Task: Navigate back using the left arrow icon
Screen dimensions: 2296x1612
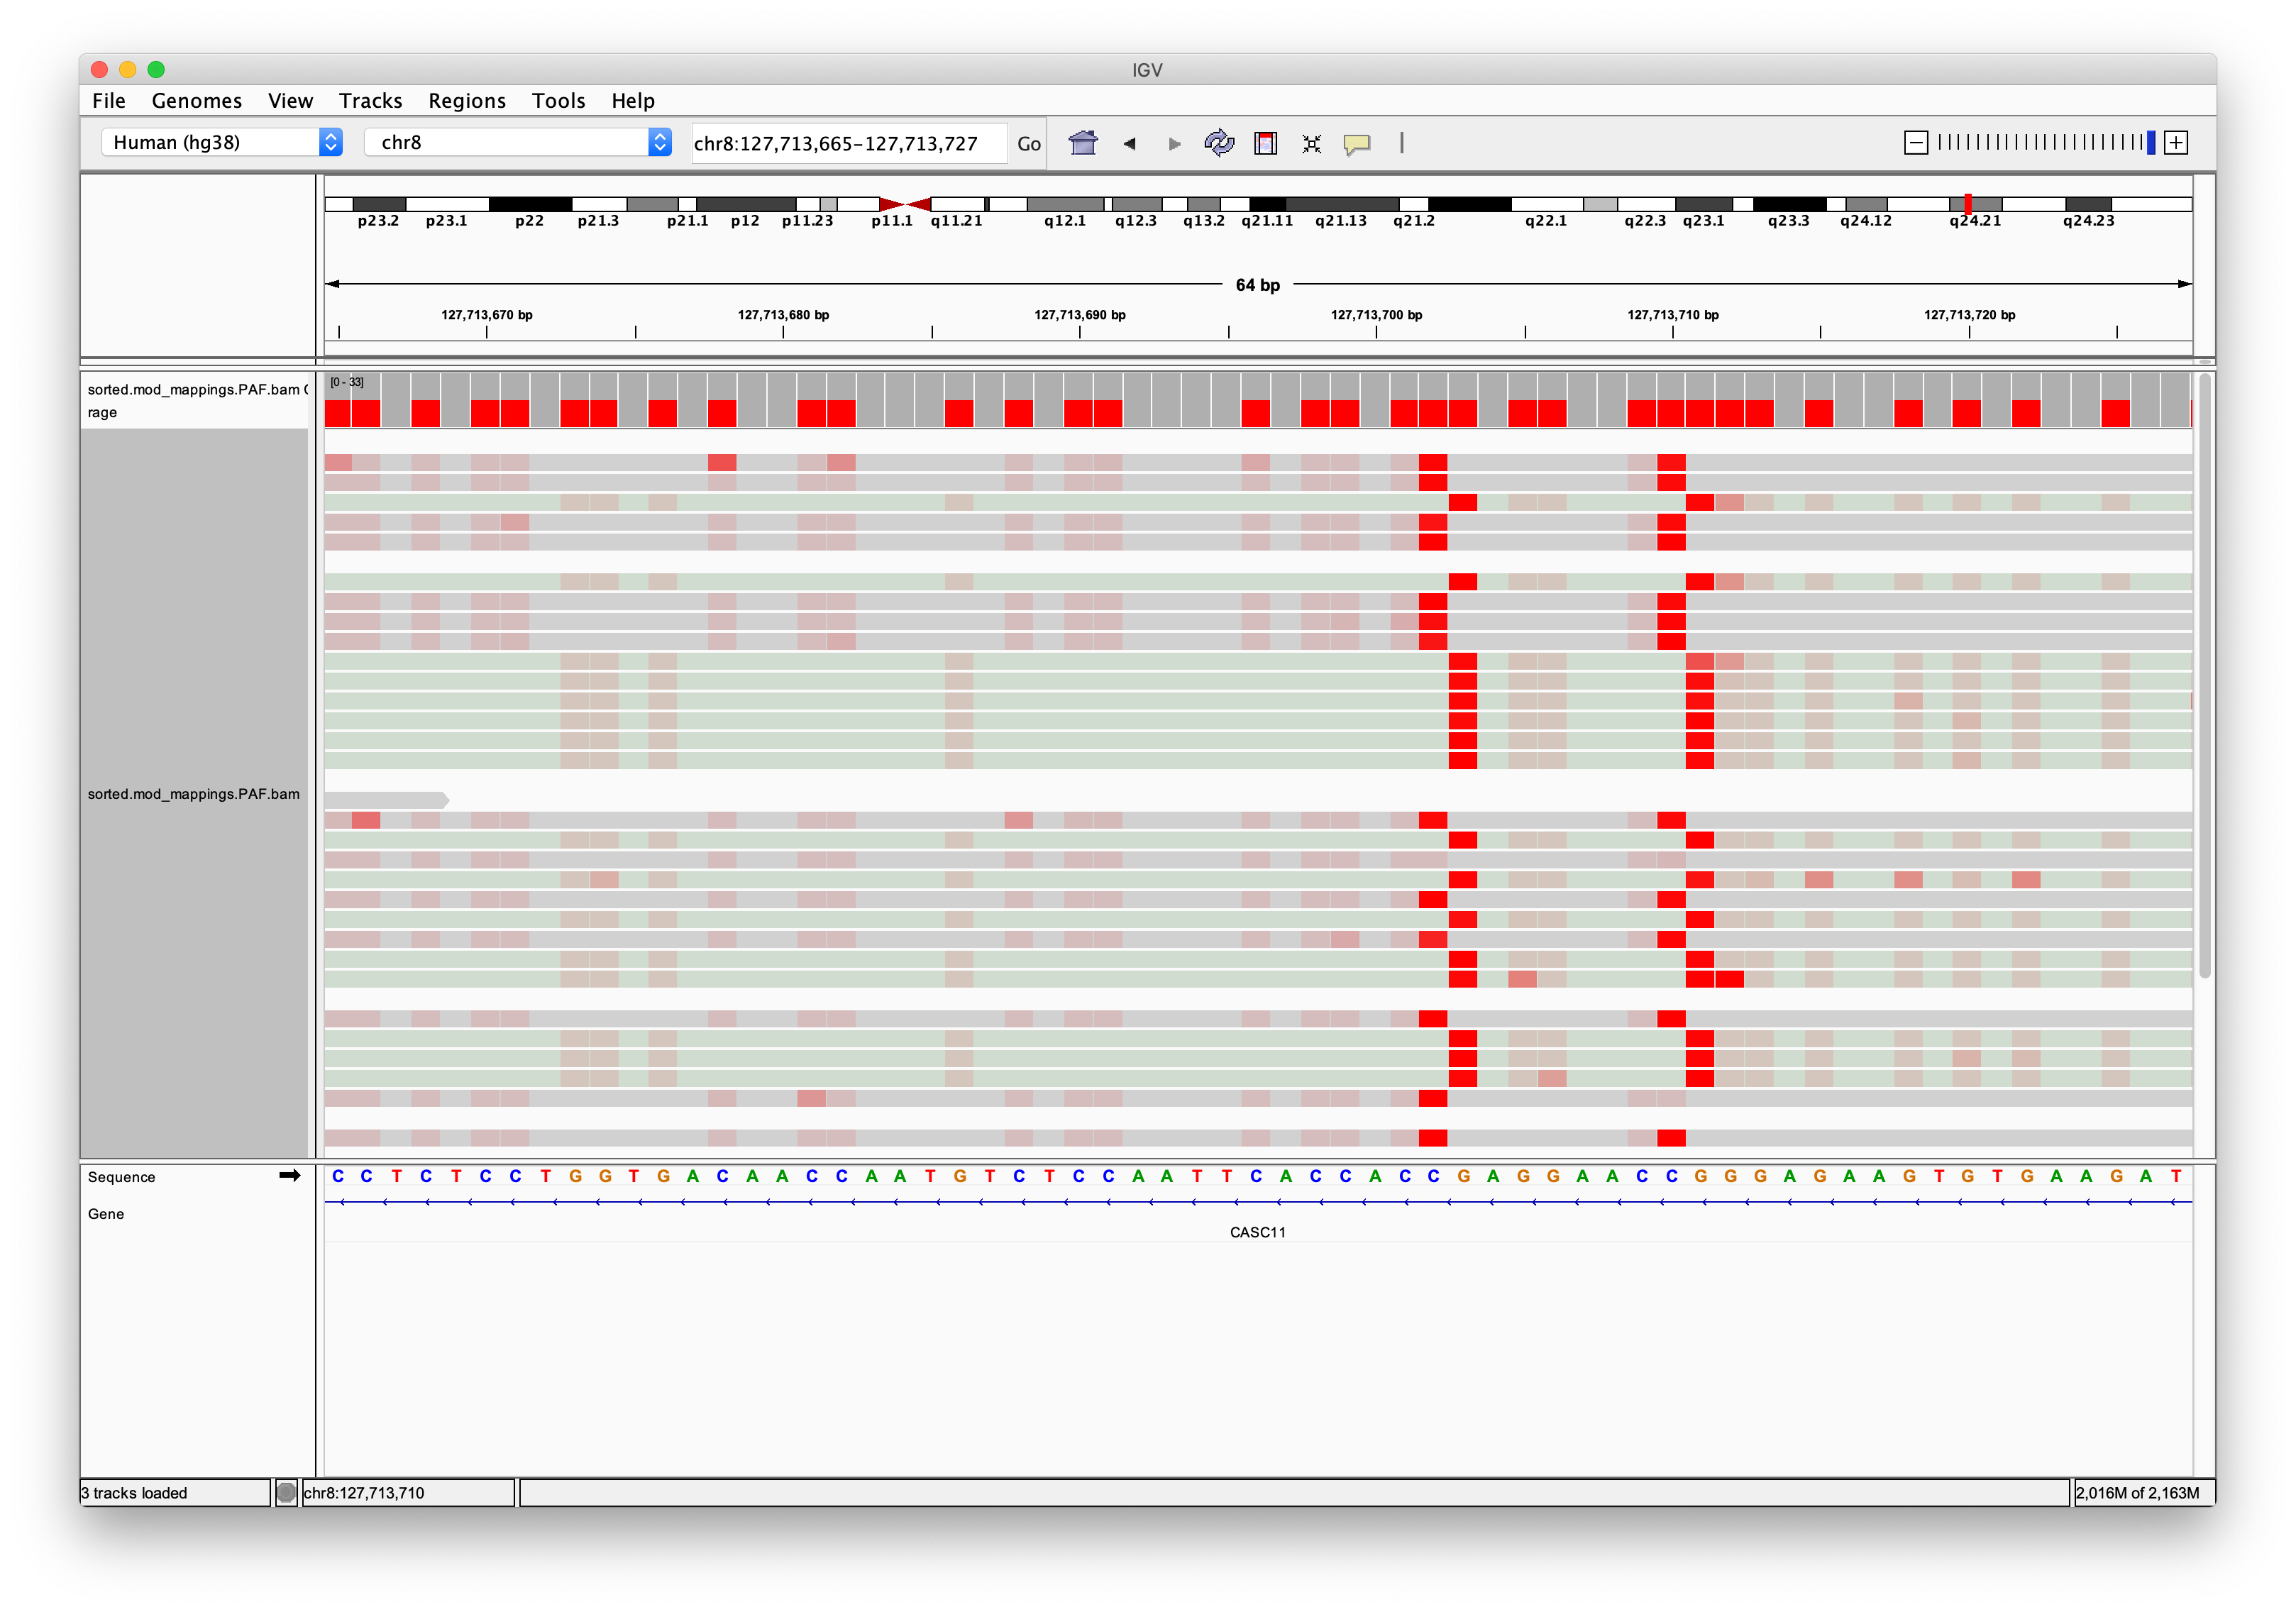Action: (x=1129, y=143)
